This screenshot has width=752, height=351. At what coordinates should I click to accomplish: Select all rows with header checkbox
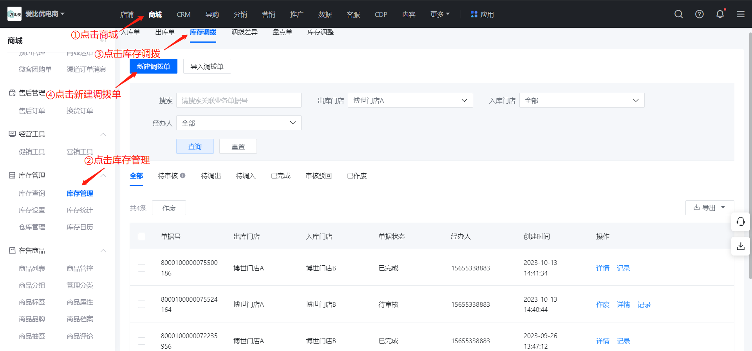tap(142, 236)
